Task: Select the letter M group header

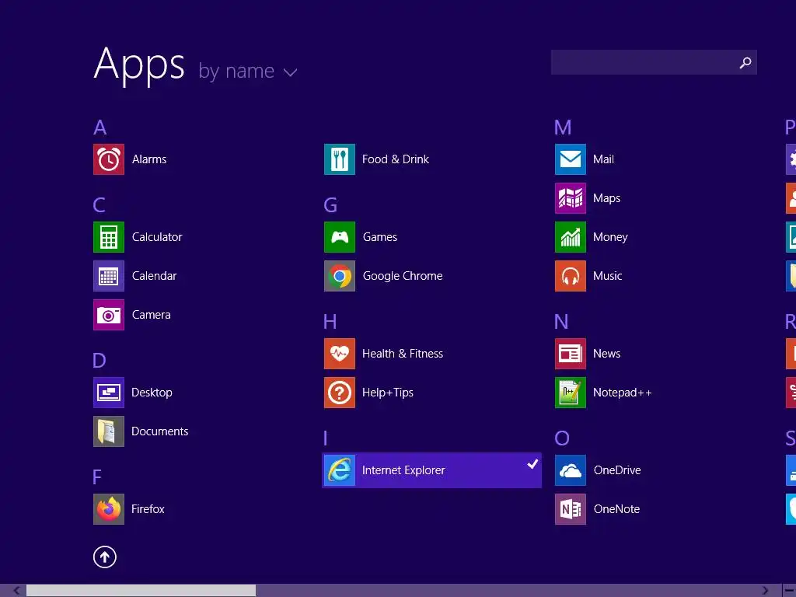Action: pyautogui.click(x=563, y=127)
